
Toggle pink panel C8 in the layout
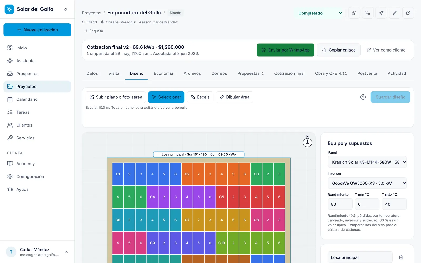(x=256, y=220)
